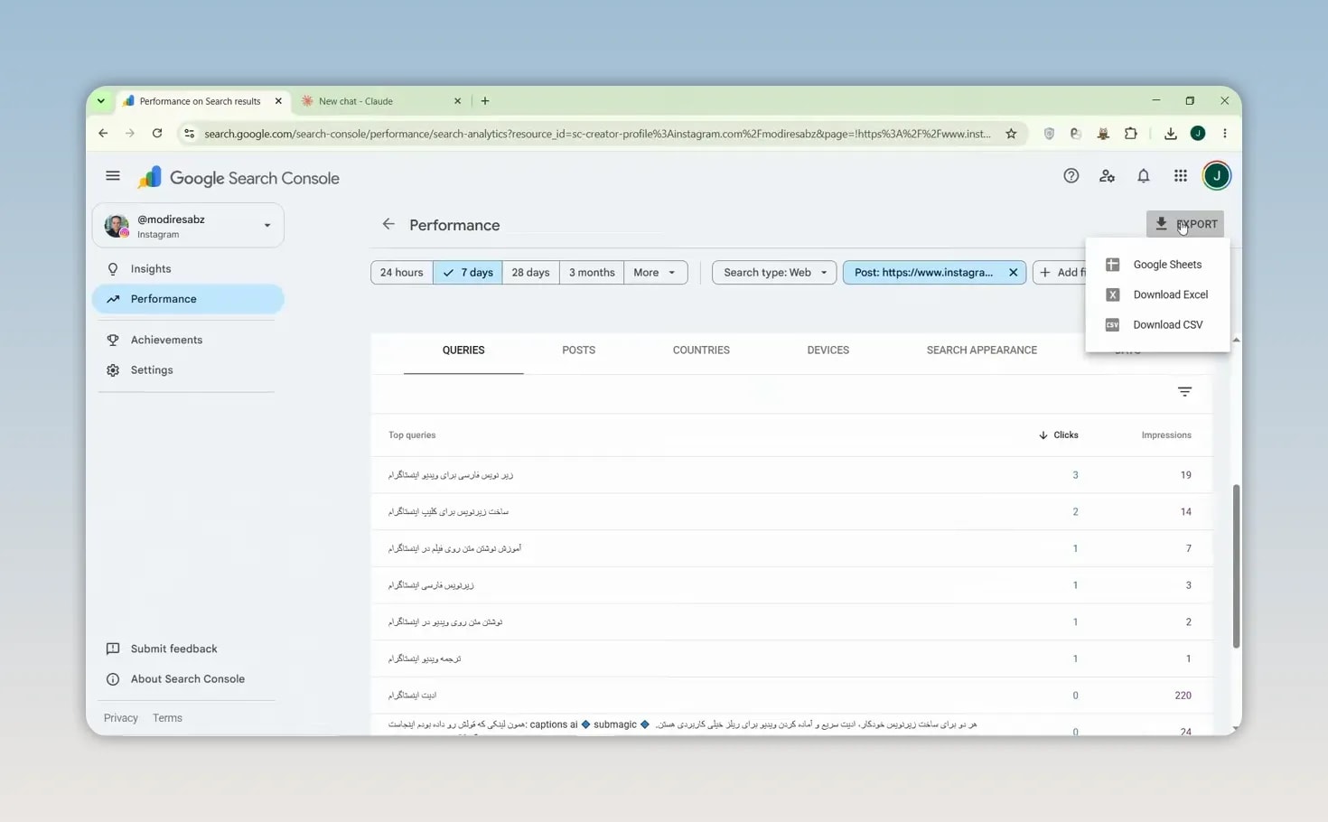The image size is (1328, 822).
Task: Remove the Post filter with X
Action: pos(1013,272)
